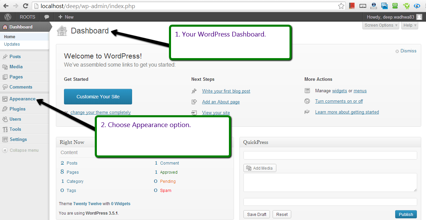Click the user avatar in admin bar
The image size is (426, 220).
419,17
